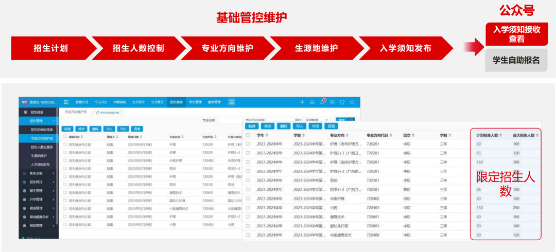The image size is (556, 252).
Task: Click the 专业方向名称 search input field
Action: 280,120
